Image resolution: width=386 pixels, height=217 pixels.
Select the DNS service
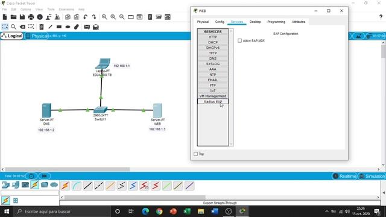coord(213,58)
